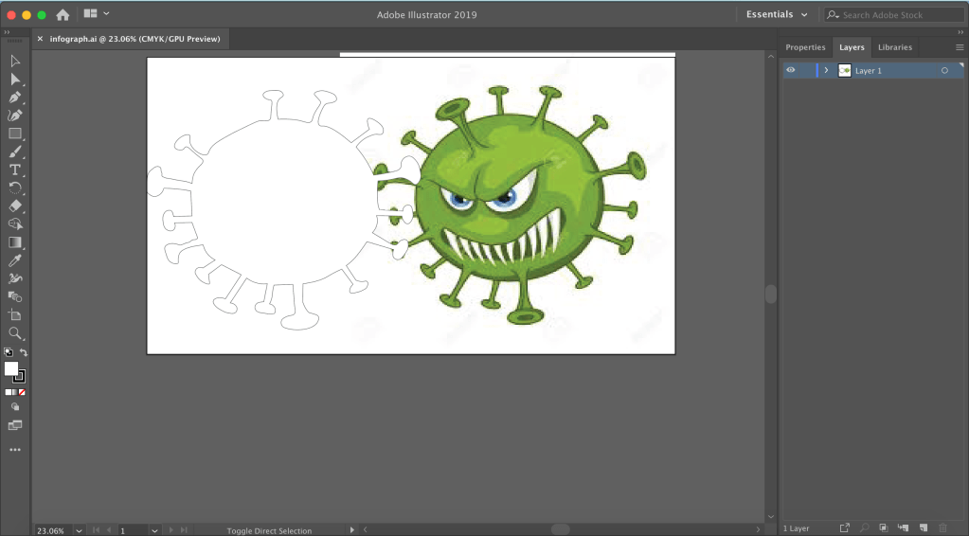Viewport: 969px width, 536px height.
Task: Click the Home icon in top bar
Action: (63, 15)
